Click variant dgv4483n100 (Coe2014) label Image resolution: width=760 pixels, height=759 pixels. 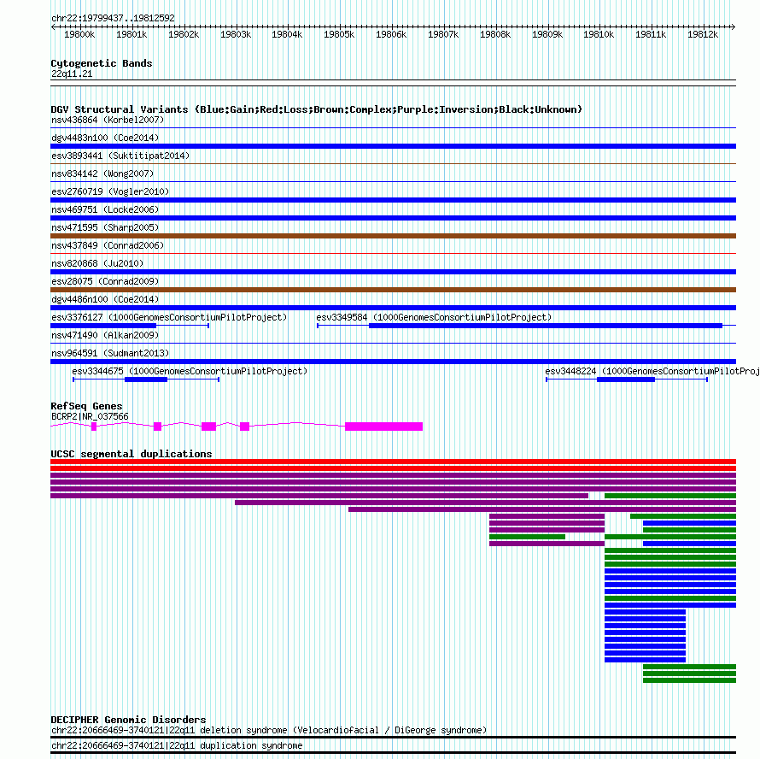tap(105, 138)
